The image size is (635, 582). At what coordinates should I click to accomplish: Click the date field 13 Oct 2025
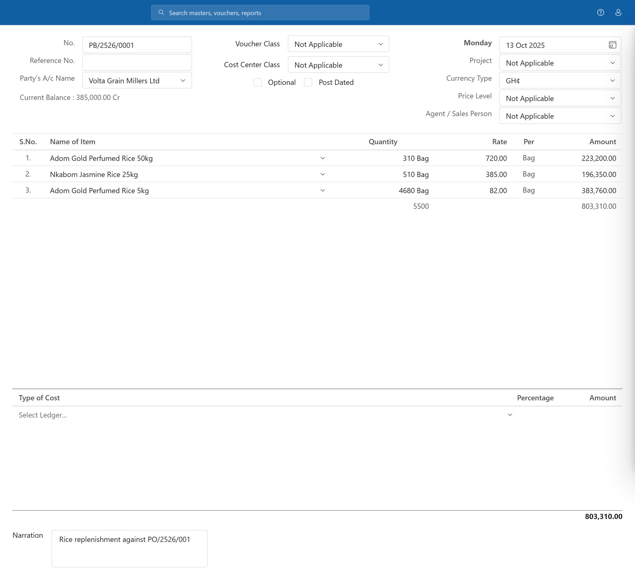click(x=560, y=45)
